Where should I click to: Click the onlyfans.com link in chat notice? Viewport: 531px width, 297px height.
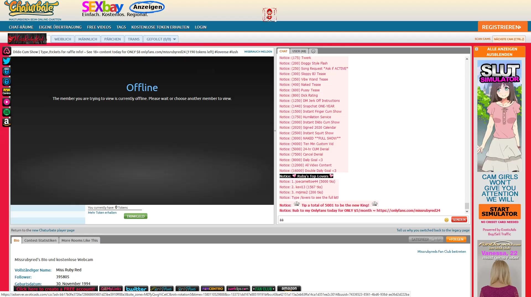tap(408, 211)
